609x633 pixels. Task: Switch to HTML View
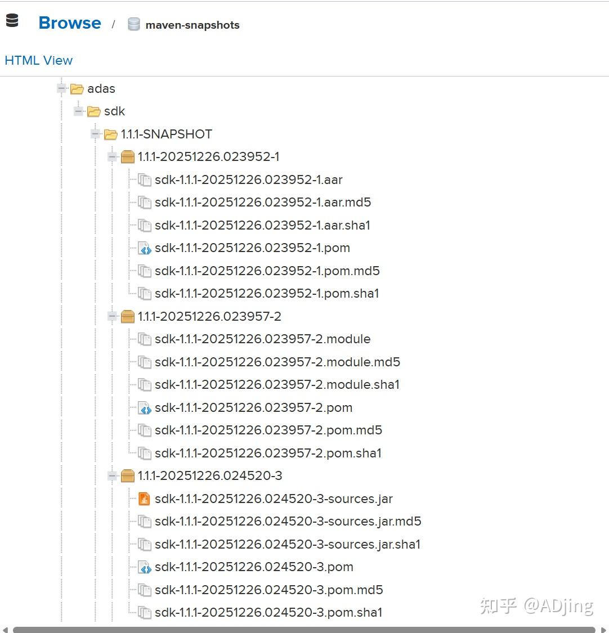(38, 60)
